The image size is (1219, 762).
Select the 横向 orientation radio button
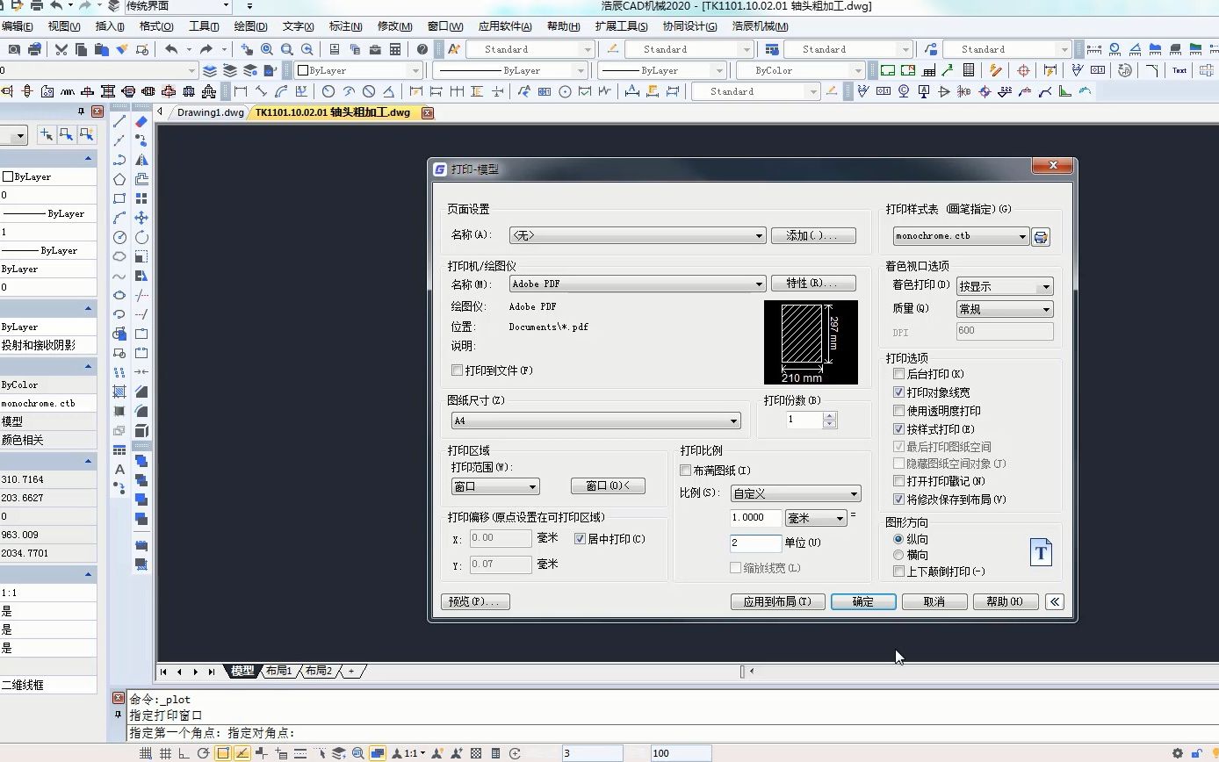899,554
